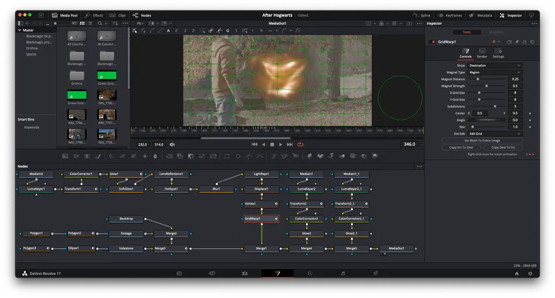Open the Drohne bin in the tree
Viewport: 555px width, 298px height.
[32, 48]
